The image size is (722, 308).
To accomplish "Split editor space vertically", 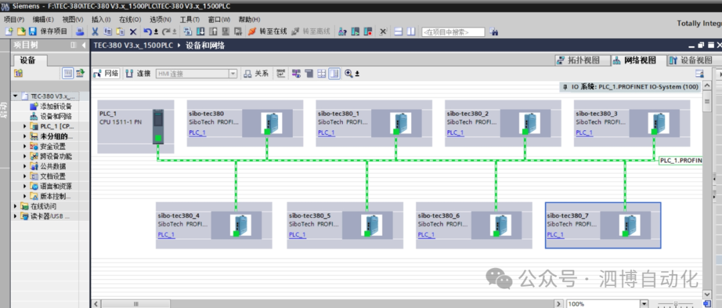I will click(x=410, y=32).
